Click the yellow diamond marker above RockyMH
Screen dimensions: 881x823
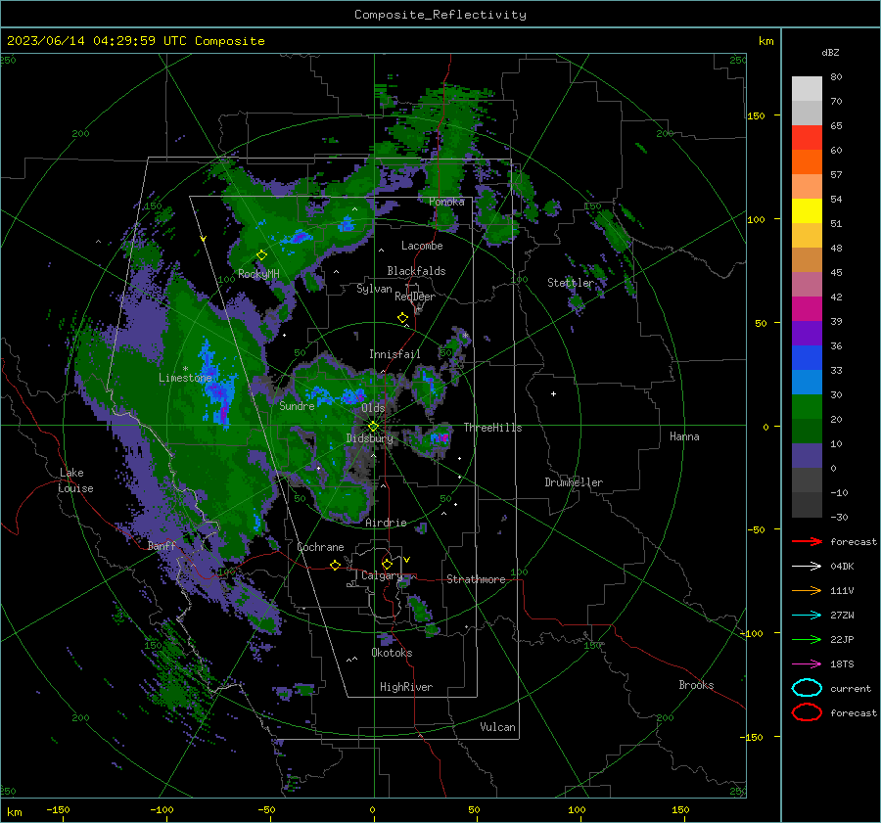click(x=261, y=255)
